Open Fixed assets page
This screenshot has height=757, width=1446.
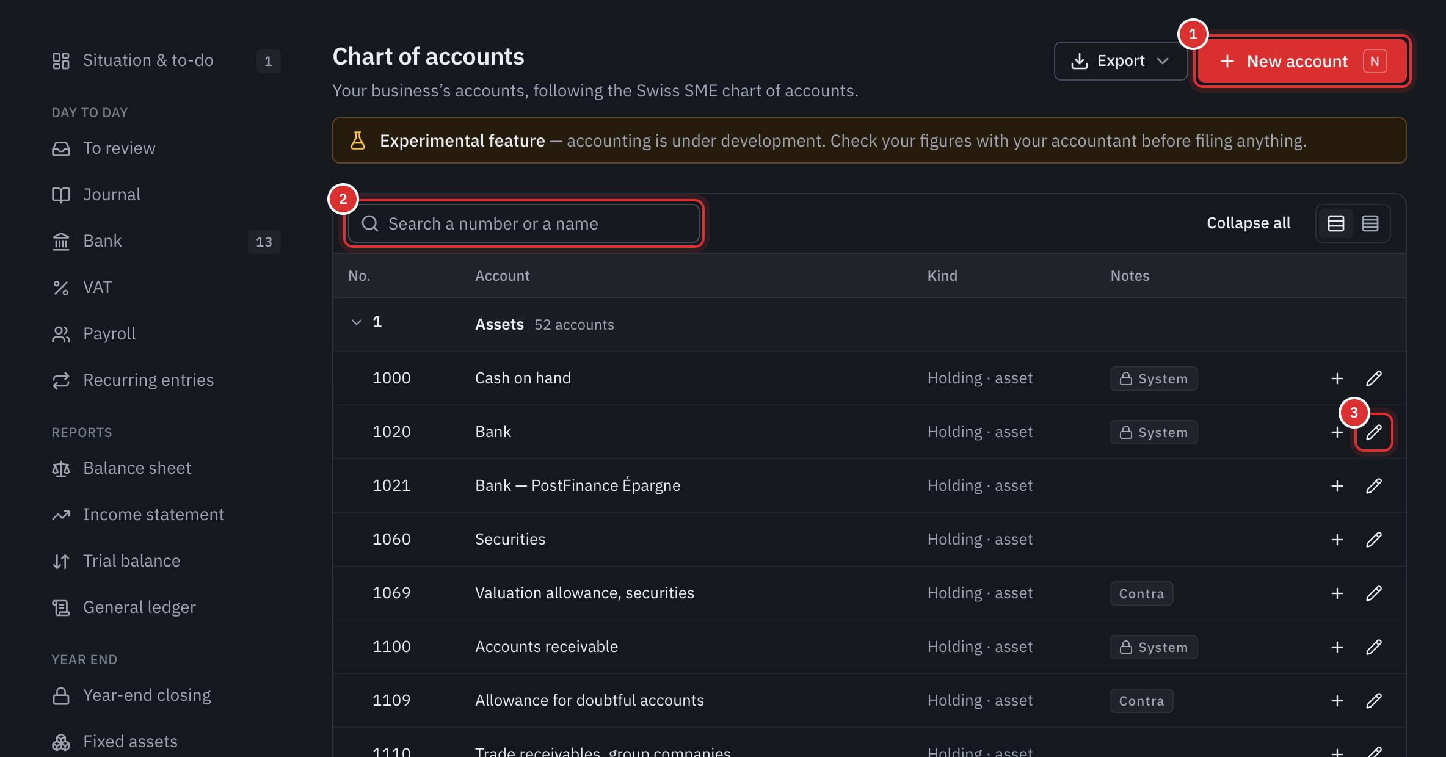tap(165, 742)
